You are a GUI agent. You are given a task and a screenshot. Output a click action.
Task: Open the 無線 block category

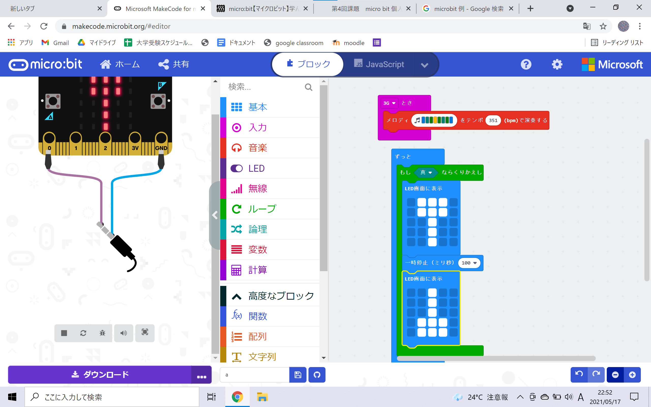tap(270, 188)
